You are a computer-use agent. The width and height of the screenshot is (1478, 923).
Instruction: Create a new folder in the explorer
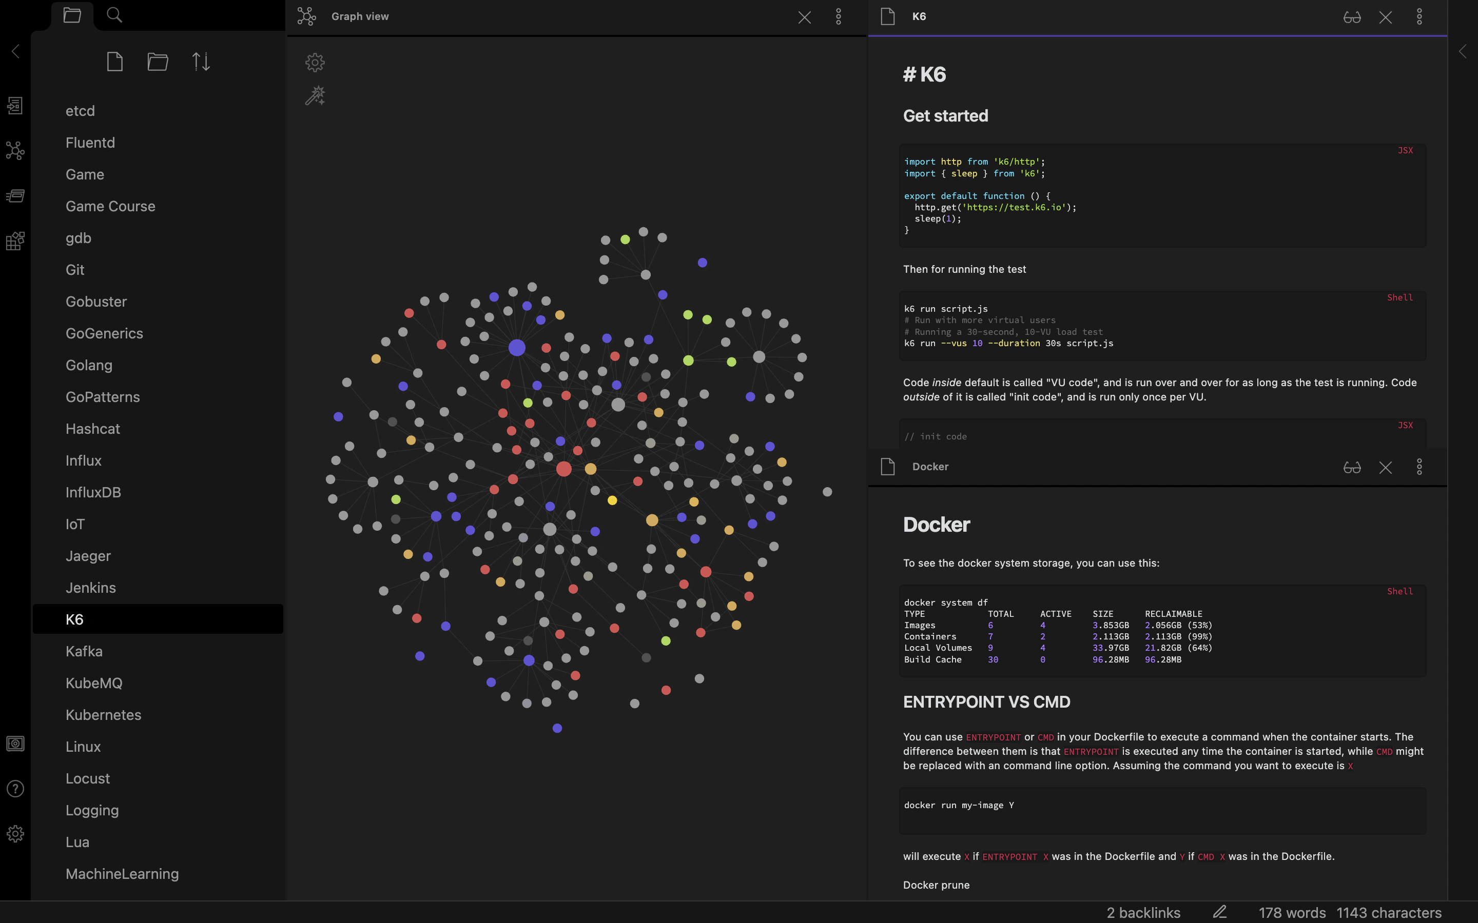[158, 62]
